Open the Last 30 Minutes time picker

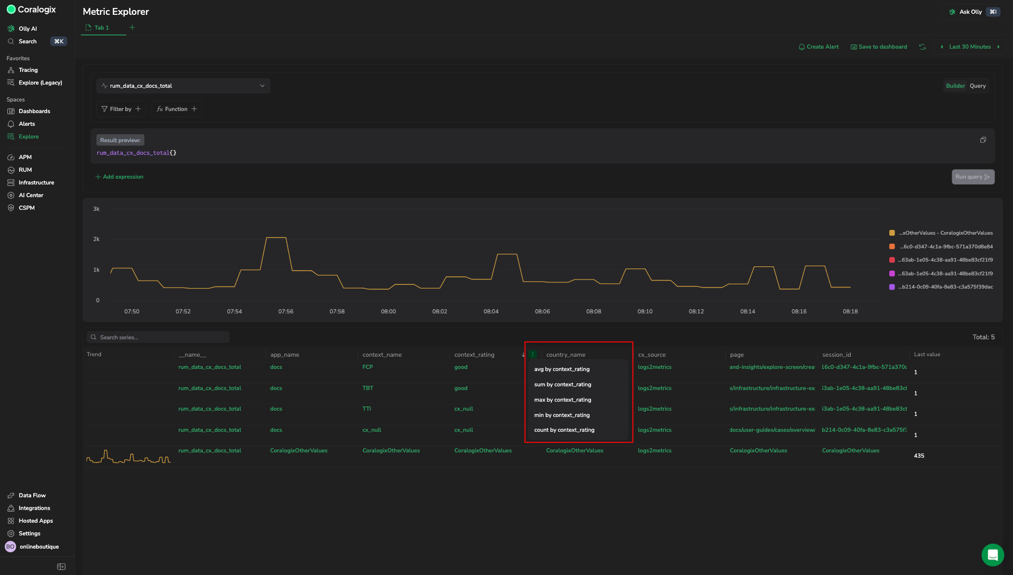[970, 47]
